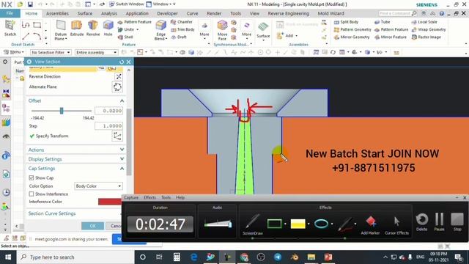This screenshot has height=264, width=469.
Task: Apply Local Scale
Action: point(424,22)
